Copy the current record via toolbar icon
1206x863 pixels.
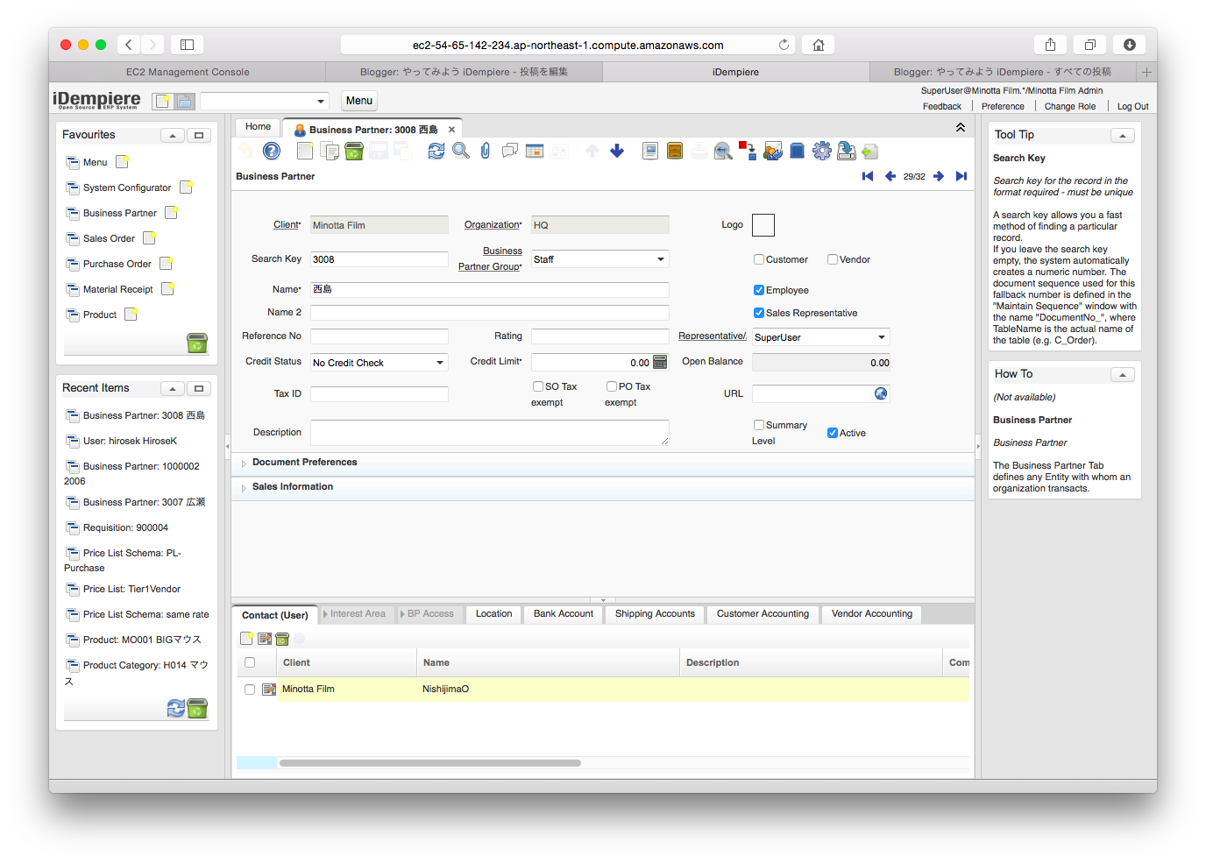330,152
